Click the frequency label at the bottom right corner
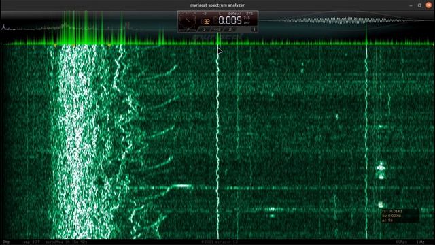435x245 pixels. (420, 242)
